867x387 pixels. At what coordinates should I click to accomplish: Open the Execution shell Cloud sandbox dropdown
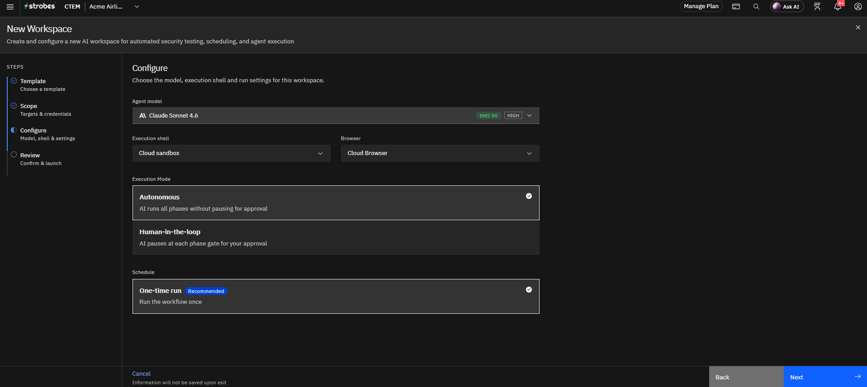tap(232, 153)
